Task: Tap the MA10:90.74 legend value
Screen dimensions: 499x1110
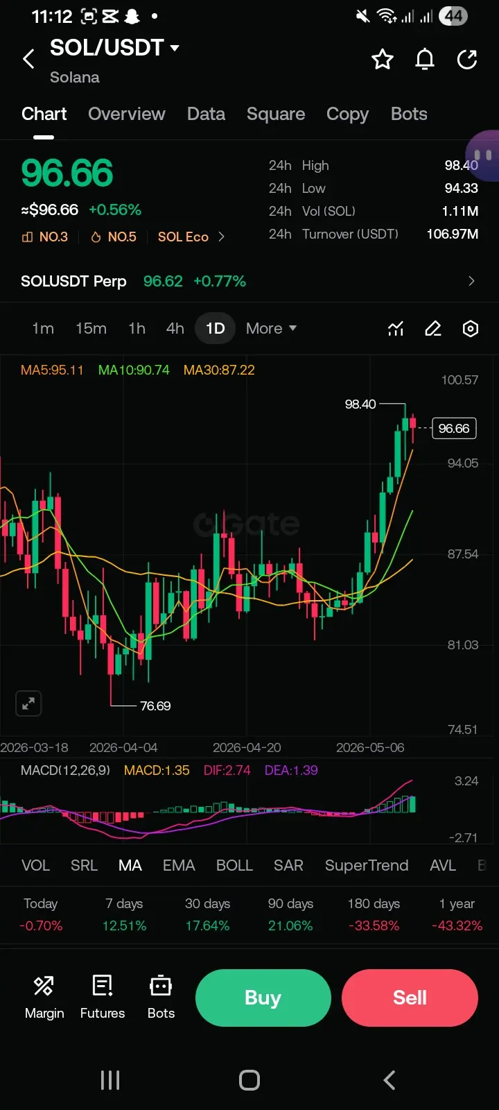Action: 134,370
